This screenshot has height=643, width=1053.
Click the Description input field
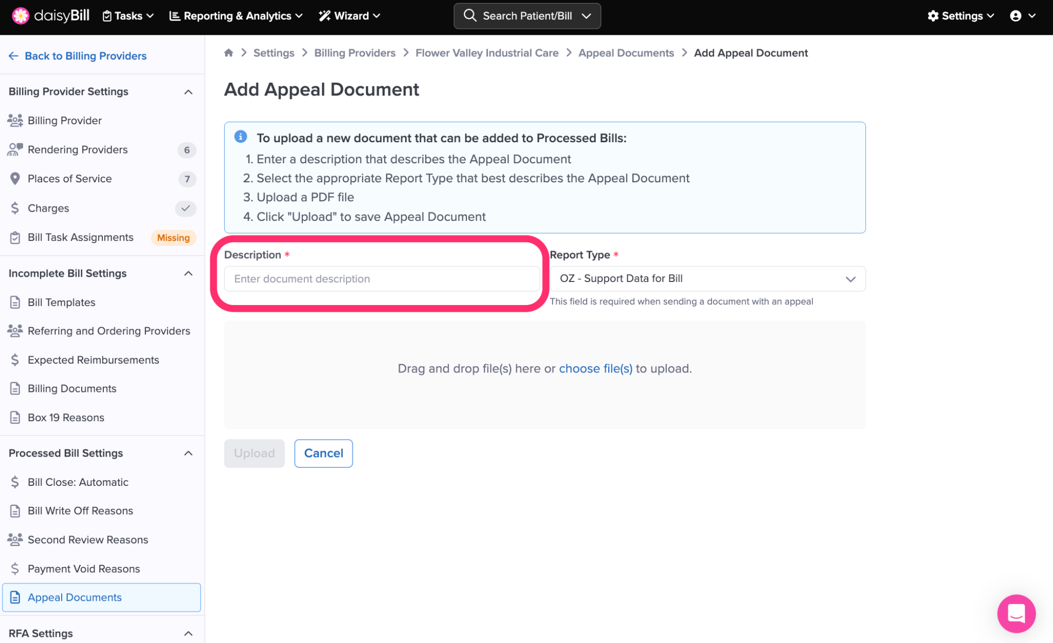[382, 278]
